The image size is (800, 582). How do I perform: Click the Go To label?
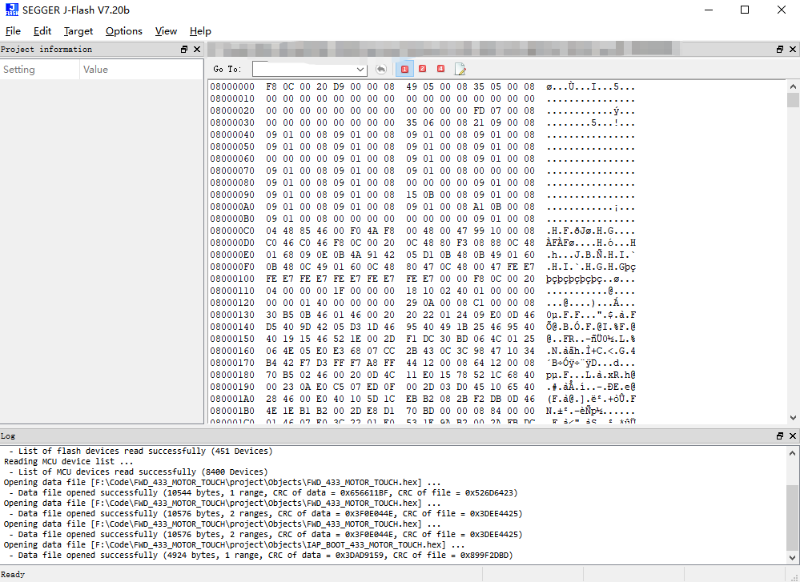(x=227, y=69)
